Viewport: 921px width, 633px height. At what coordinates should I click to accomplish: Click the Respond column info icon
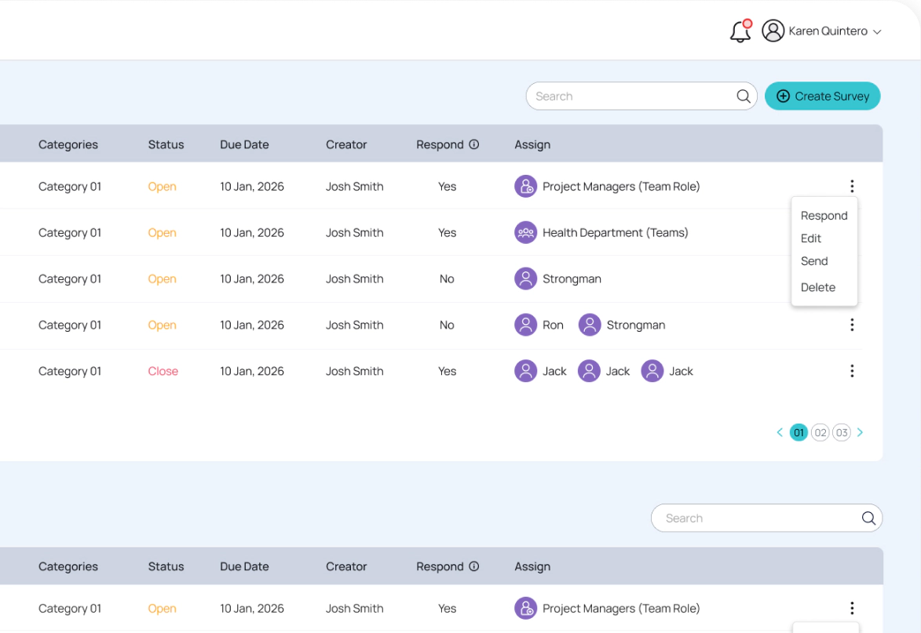tap(475, 144)
